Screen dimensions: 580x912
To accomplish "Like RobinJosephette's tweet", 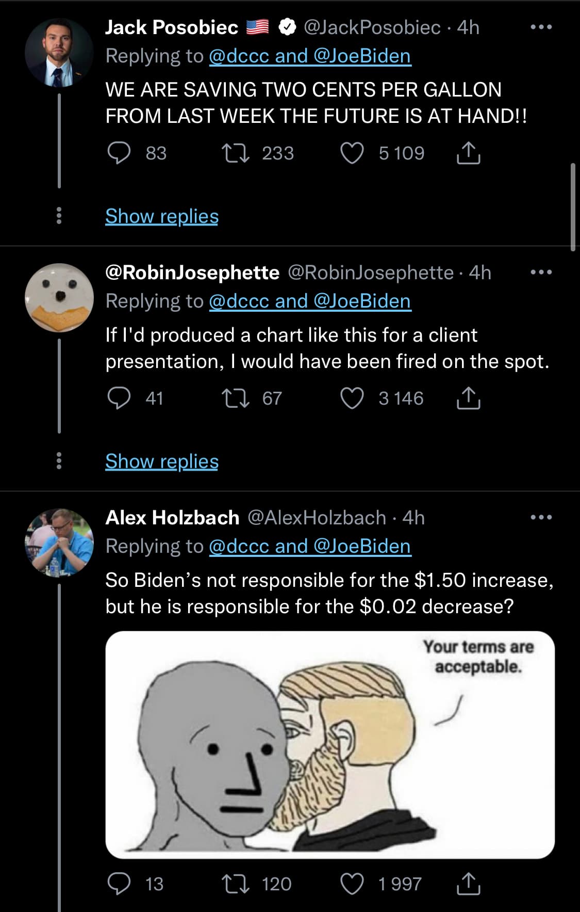I will pos(353,398).
